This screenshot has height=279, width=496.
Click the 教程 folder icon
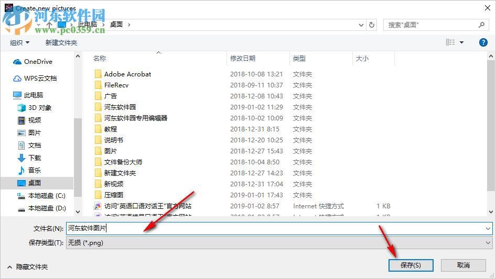point(98,129)
